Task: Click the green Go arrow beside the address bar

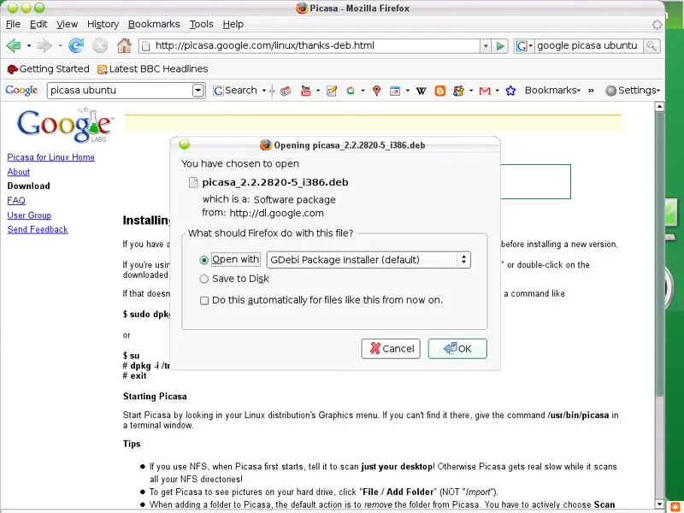Action: (500, 46)
